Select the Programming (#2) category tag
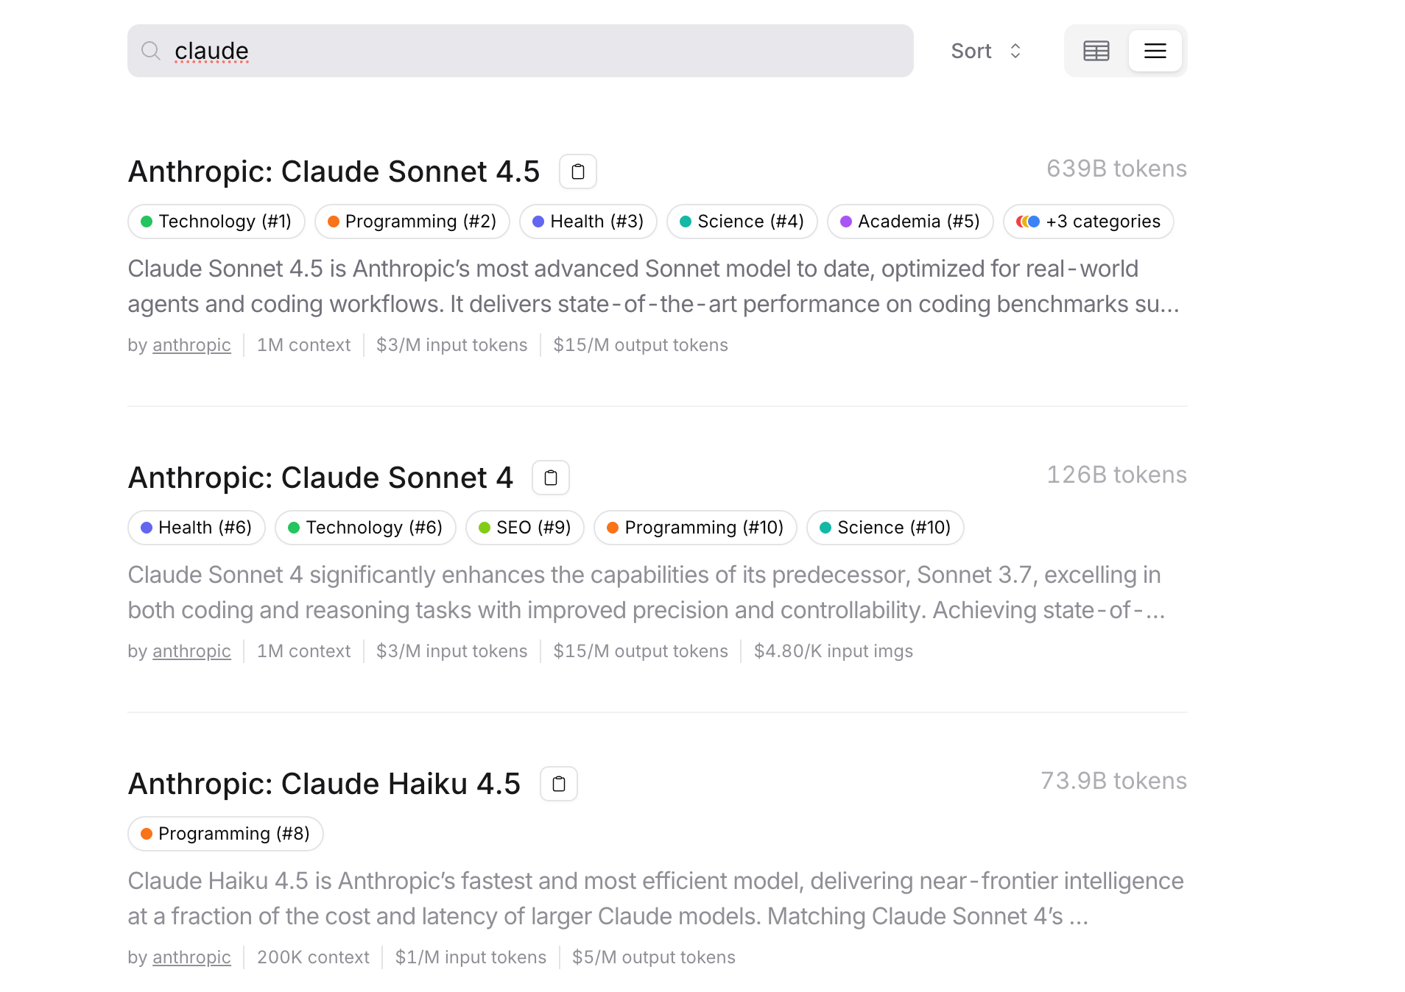 pyautogui.click(x=412, y=222)
